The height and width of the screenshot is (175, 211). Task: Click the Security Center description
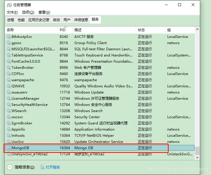click(x=87, y=117)
